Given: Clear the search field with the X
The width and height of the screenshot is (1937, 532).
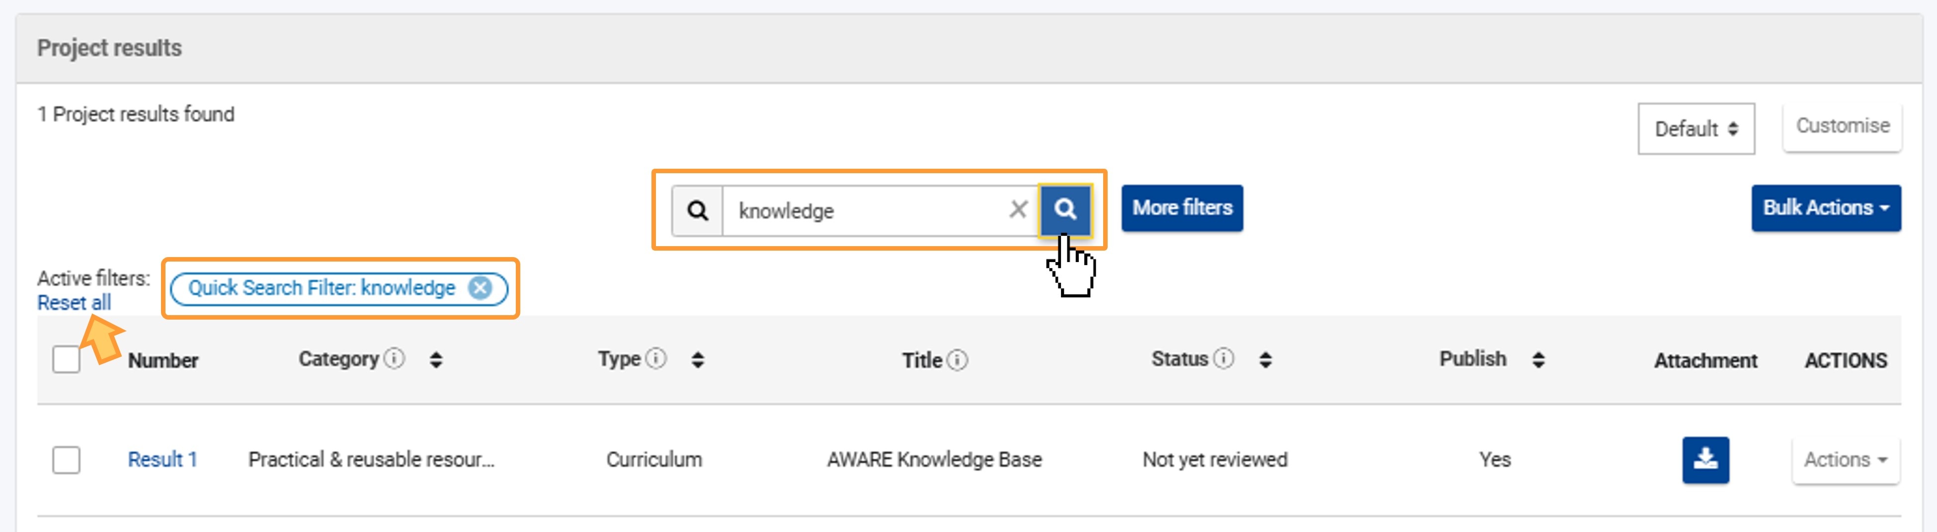Looking at the screenshot, I should [1018, 209].
